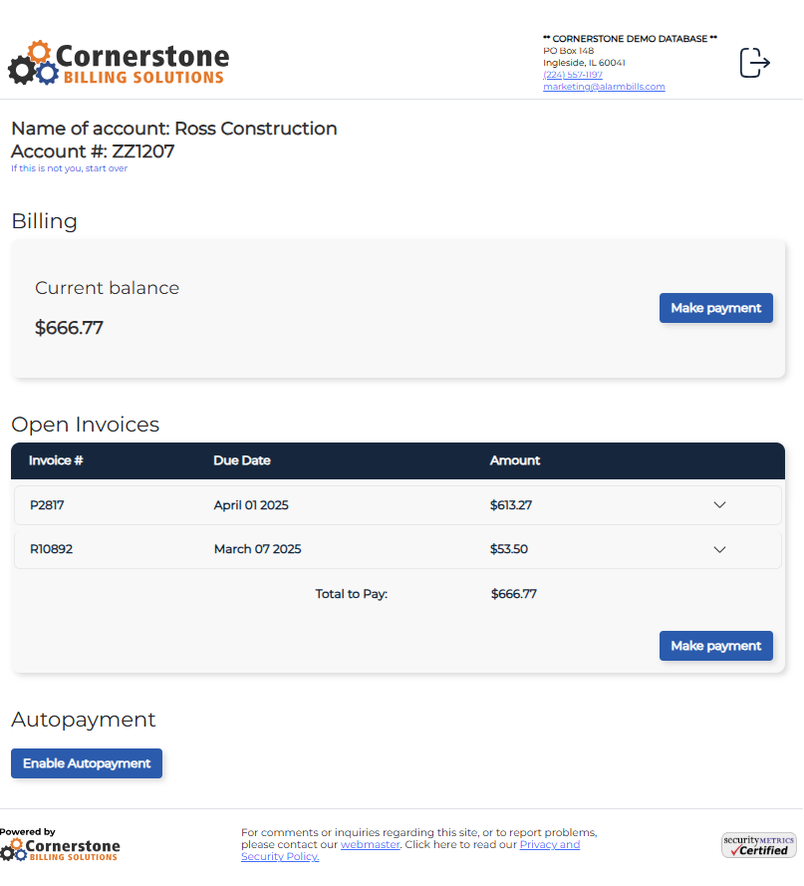Screen dimensions: 804x886
Task: Select invoice number P2817
Action: point(47,505)
